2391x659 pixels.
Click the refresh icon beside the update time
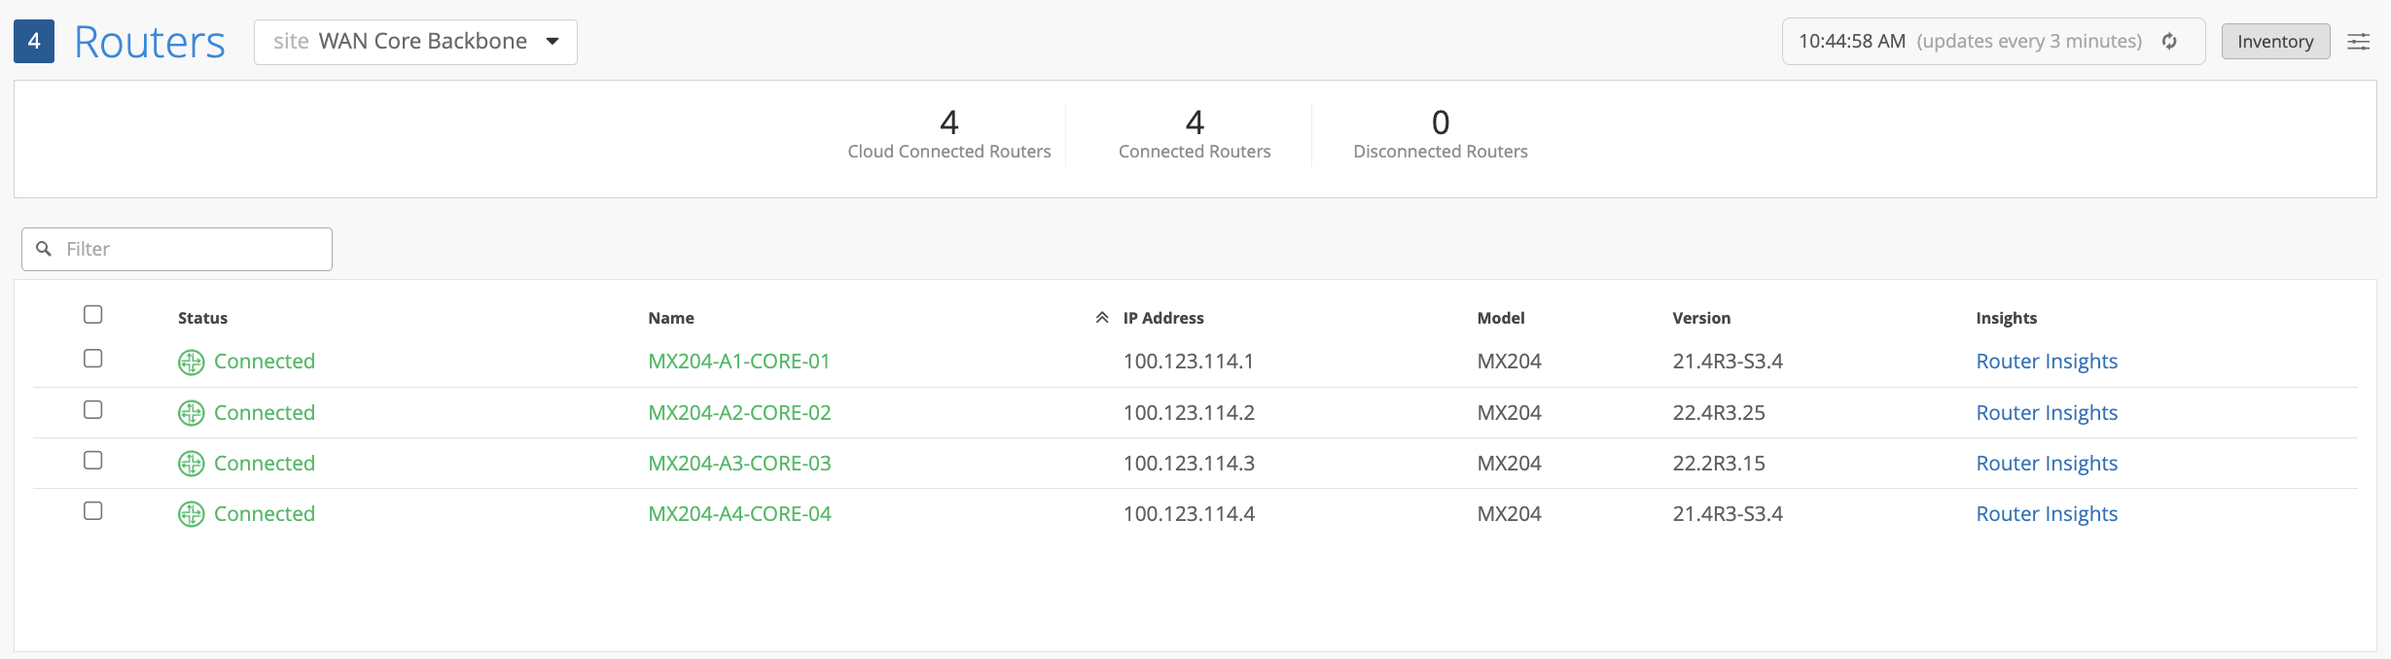(2169, 41)
